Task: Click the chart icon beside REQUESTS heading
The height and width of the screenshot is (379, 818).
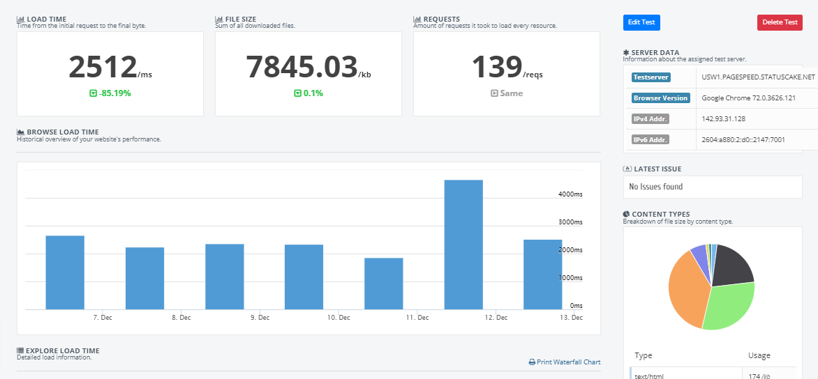Action: click(417, 20)
